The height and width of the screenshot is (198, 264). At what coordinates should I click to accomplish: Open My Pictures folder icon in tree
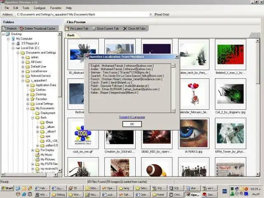(38, 159)
